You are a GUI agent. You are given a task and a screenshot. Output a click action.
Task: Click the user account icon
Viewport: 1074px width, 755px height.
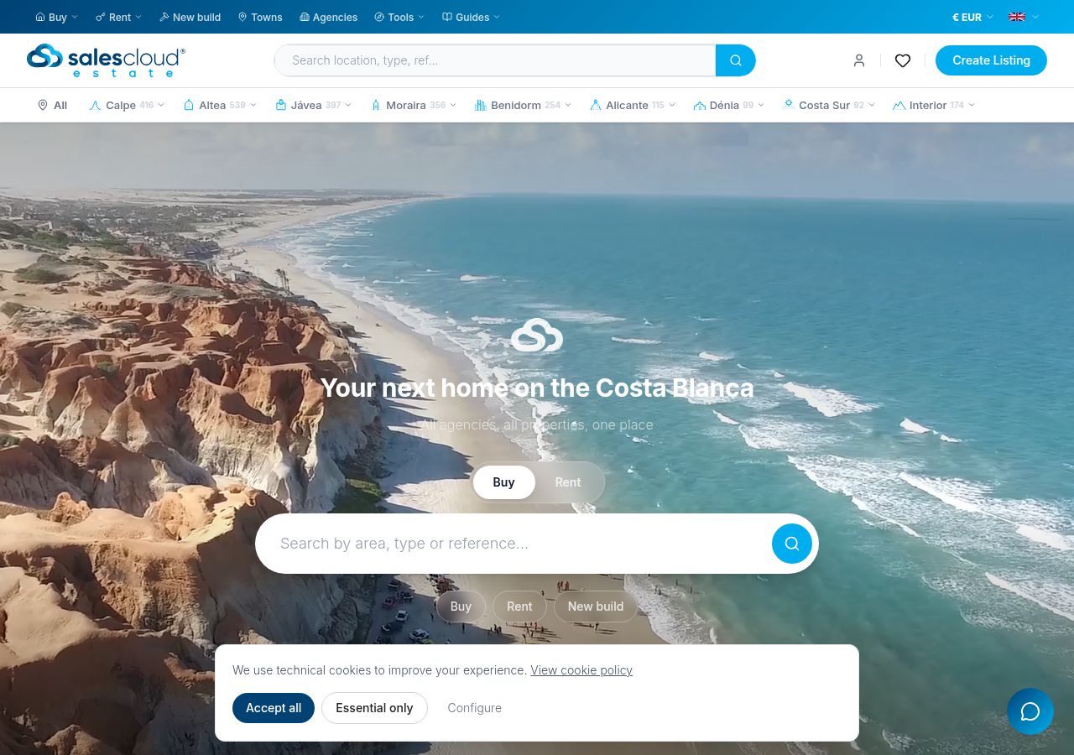858,60
